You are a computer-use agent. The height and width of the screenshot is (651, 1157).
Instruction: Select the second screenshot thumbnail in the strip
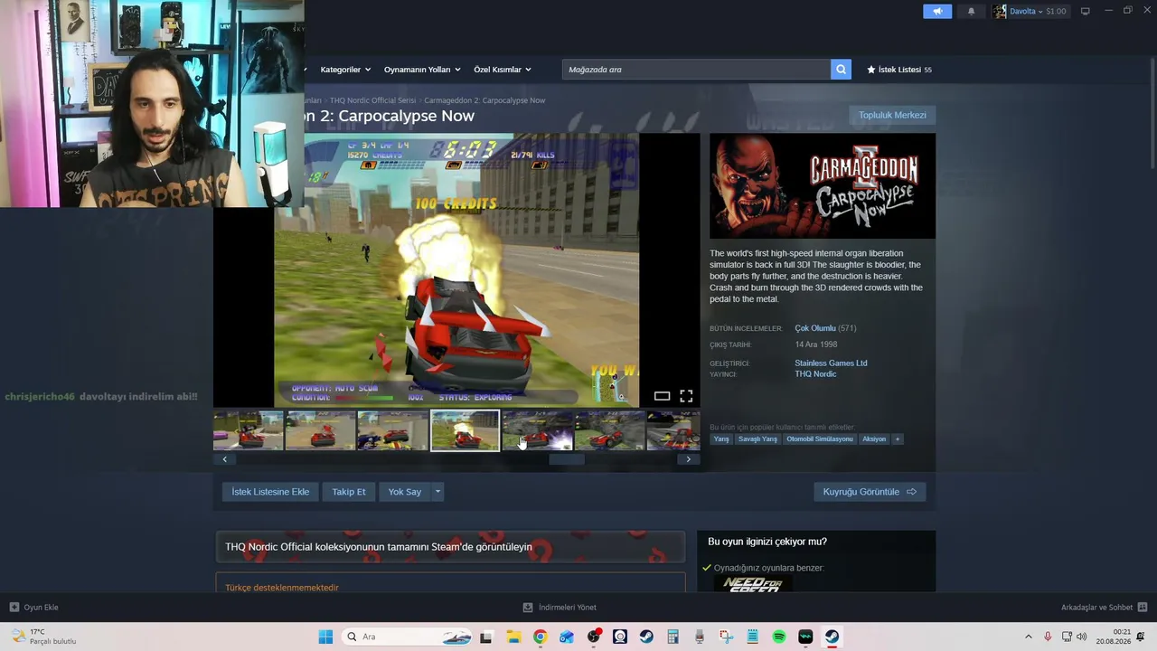(321, 430)
